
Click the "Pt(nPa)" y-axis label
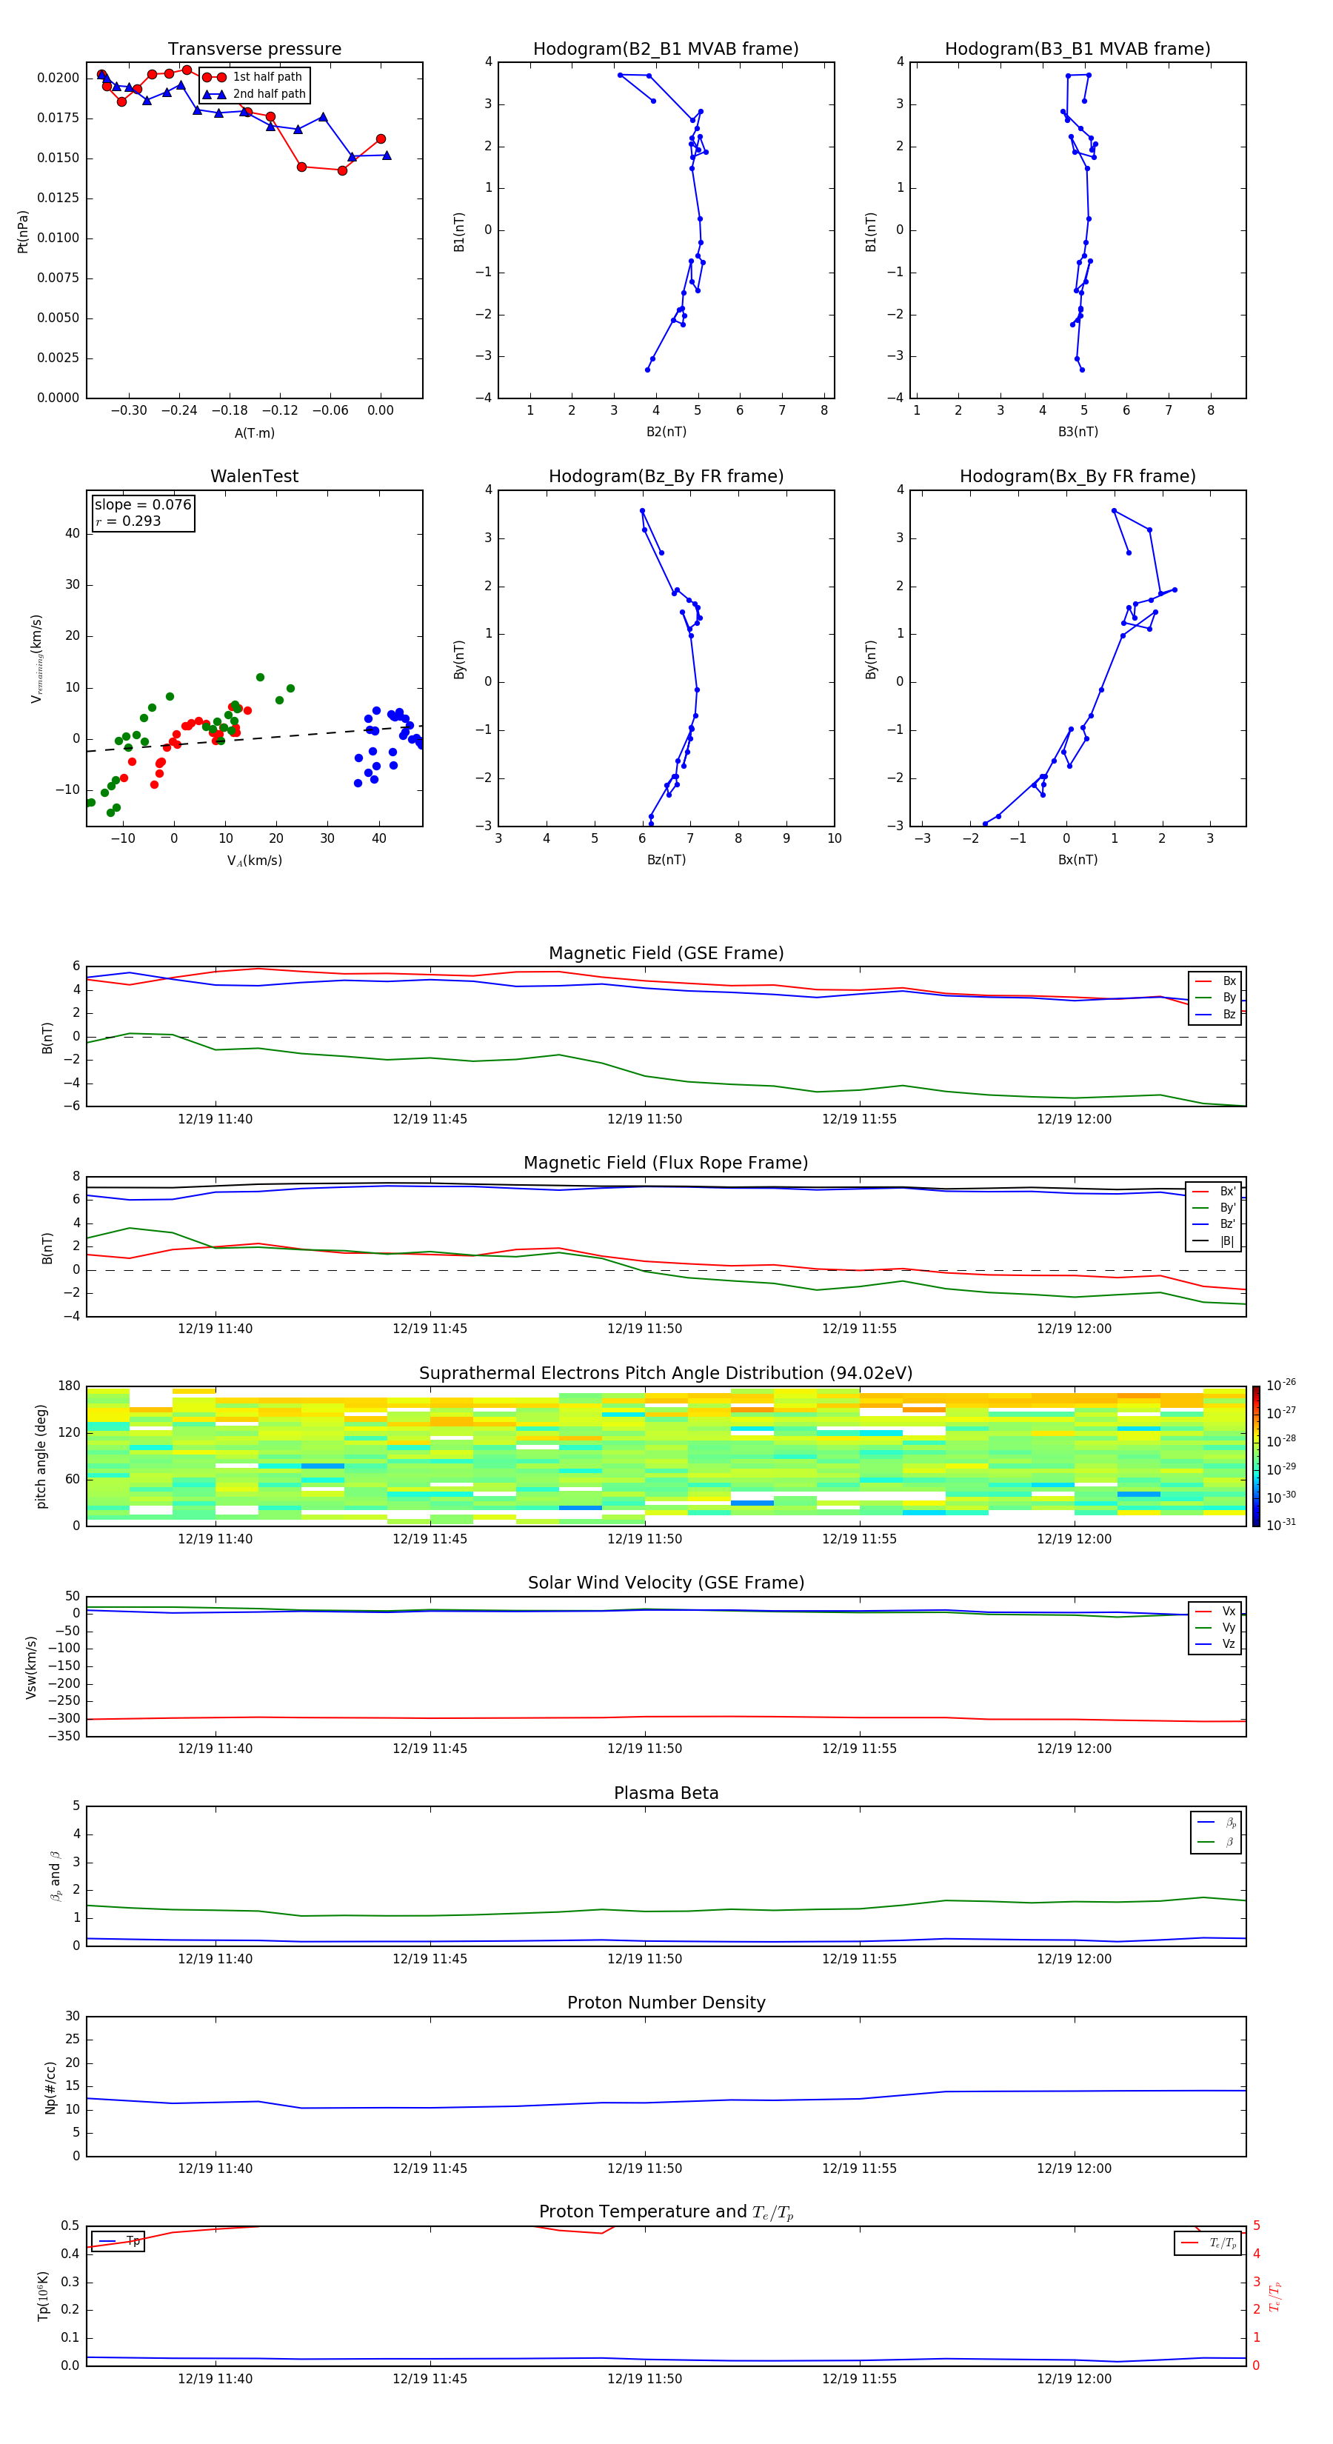pos(23,230)
